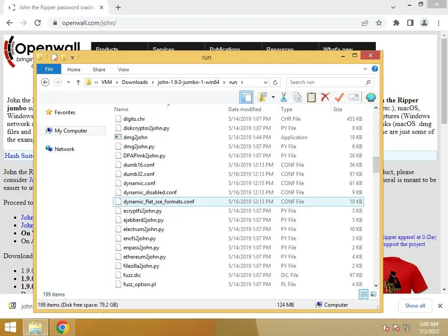Click Properties icon in Quick Access Toolbar
The image size is (448, 336).
[54, 57]
